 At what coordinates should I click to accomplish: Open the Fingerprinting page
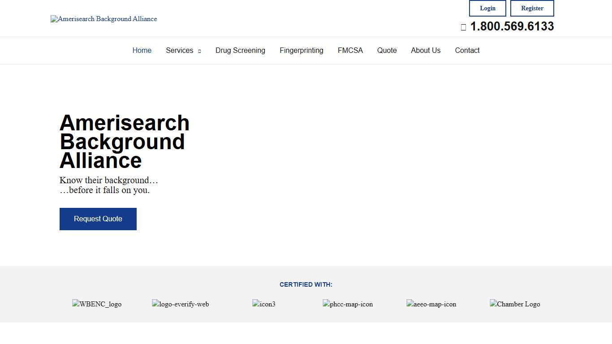coord(301,50)
